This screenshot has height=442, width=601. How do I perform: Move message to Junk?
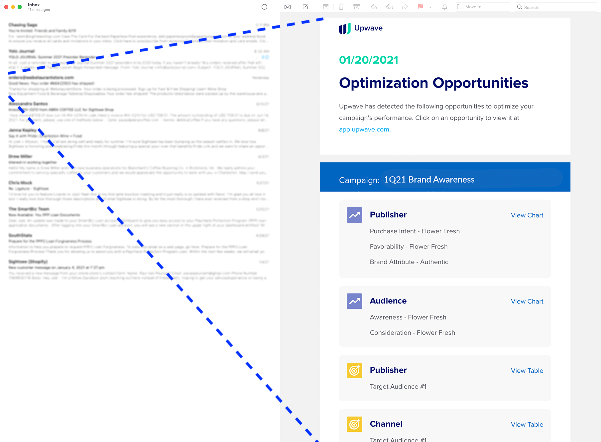(x=357, y=7)
